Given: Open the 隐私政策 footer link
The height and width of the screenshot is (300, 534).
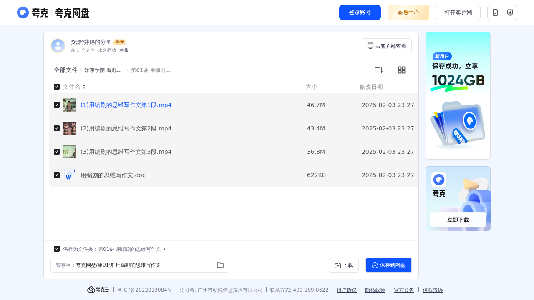Looking at the screenshot, I should click(x=375, y=290).
